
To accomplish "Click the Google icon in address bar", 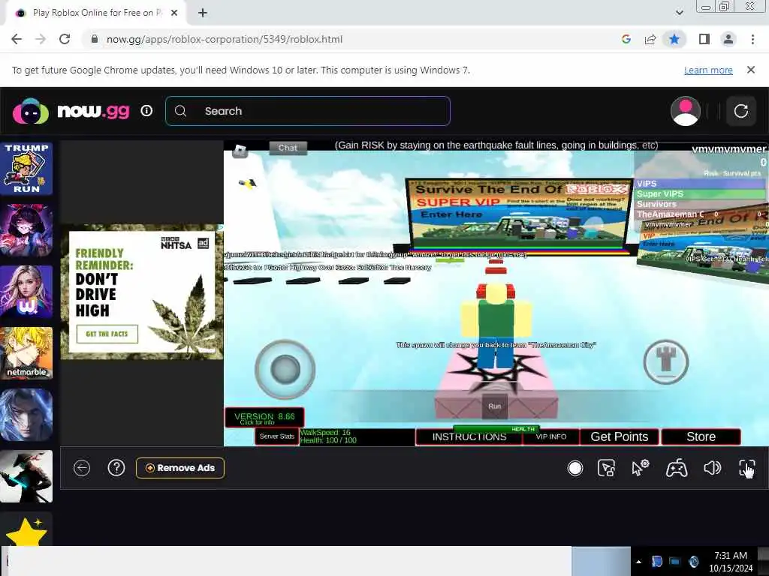I will [626, 39].
